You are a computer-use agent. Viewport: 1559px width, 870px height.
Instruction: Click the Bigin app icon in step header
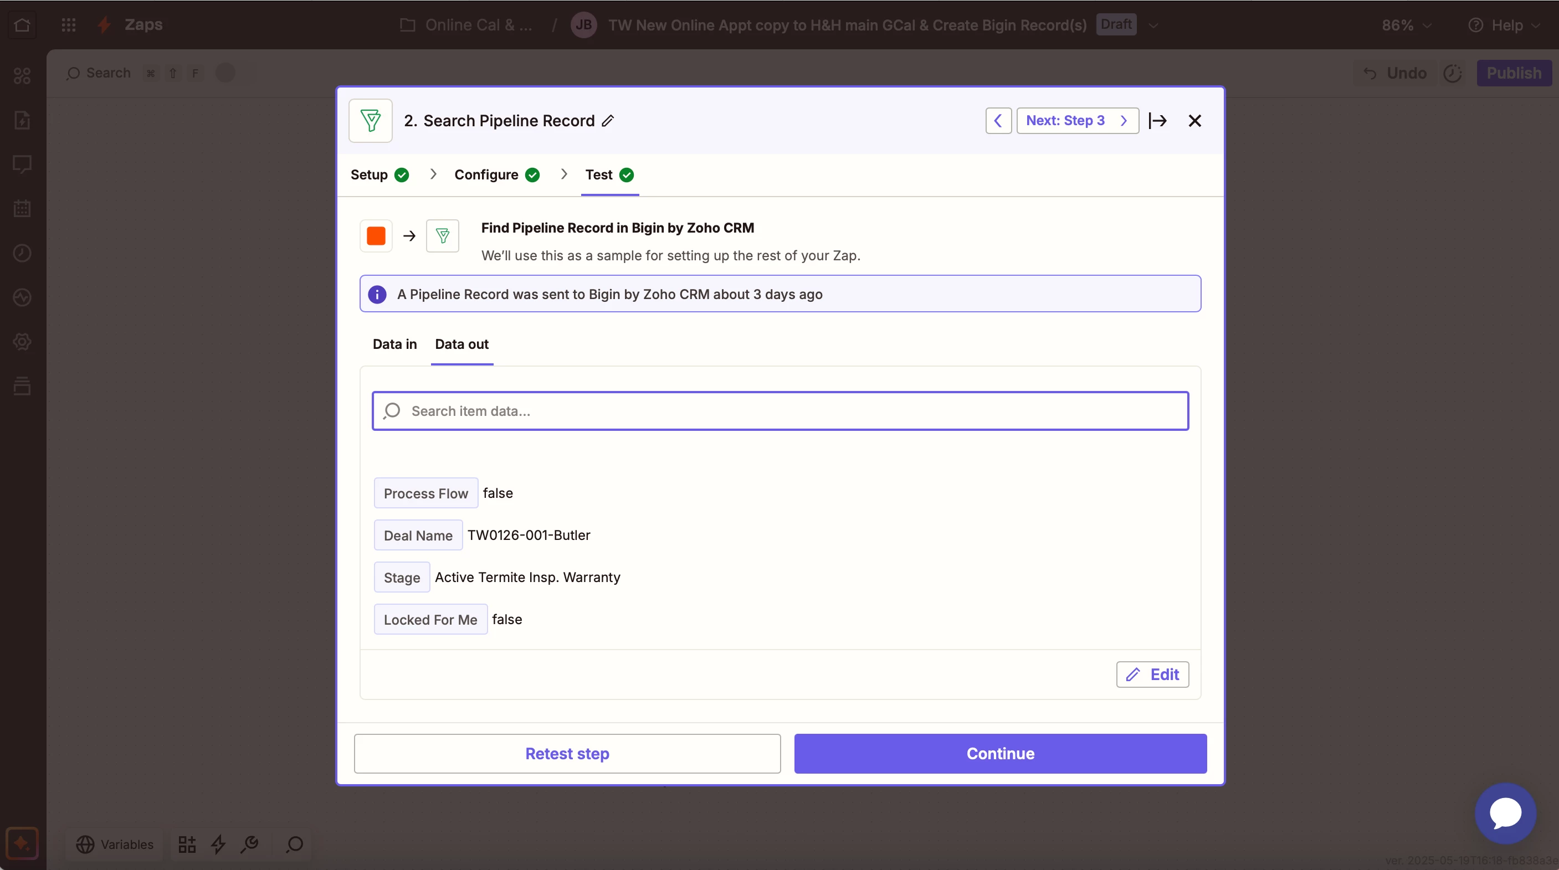(371, 120)
